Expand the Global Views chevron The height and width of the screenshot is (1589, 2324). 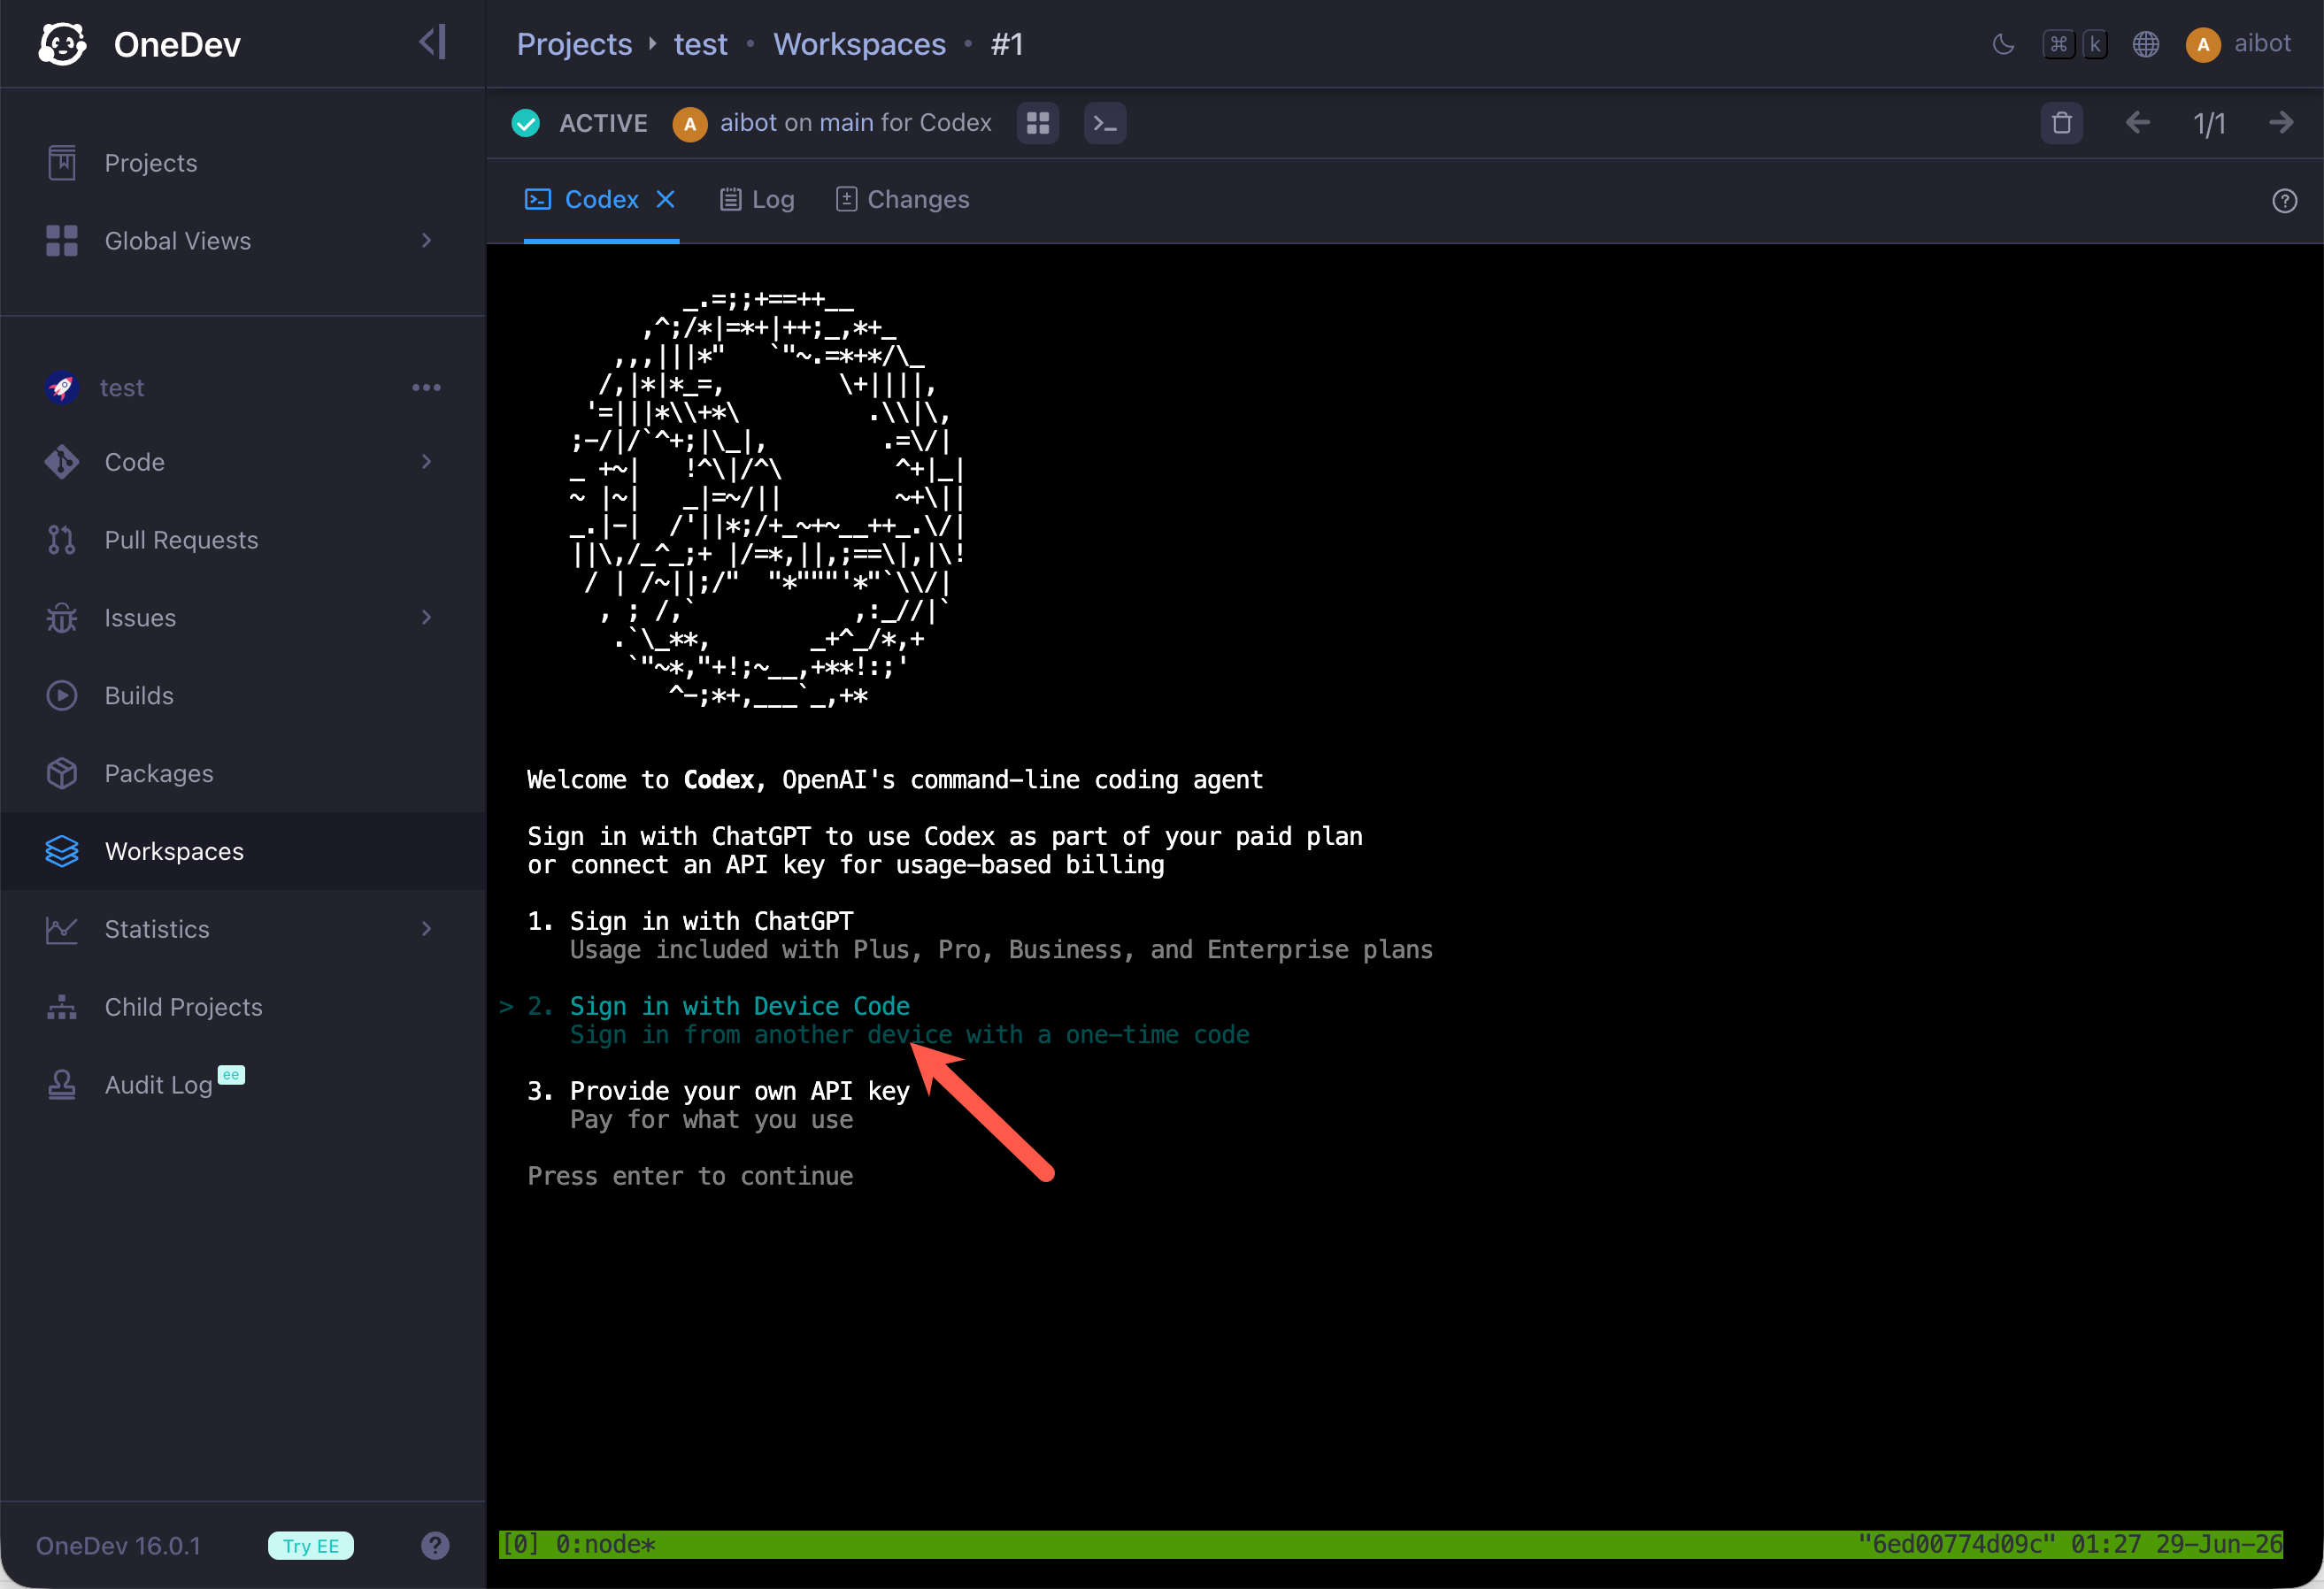[x=427, y=241]
